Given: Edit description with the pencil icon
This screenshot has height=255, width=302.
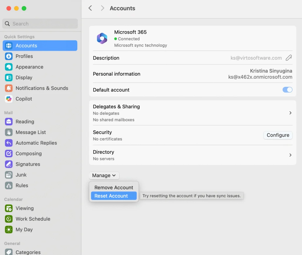Looking at the screenshot, I should (288, 58).
